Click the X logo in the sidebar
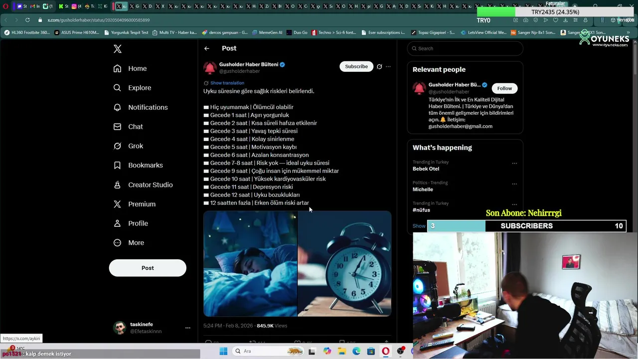This screenshot has height=359, width=638. tap(117, 49)
